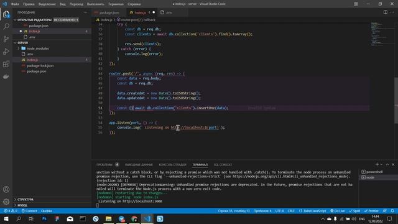Click the notifications bell in the status bar

392,211
